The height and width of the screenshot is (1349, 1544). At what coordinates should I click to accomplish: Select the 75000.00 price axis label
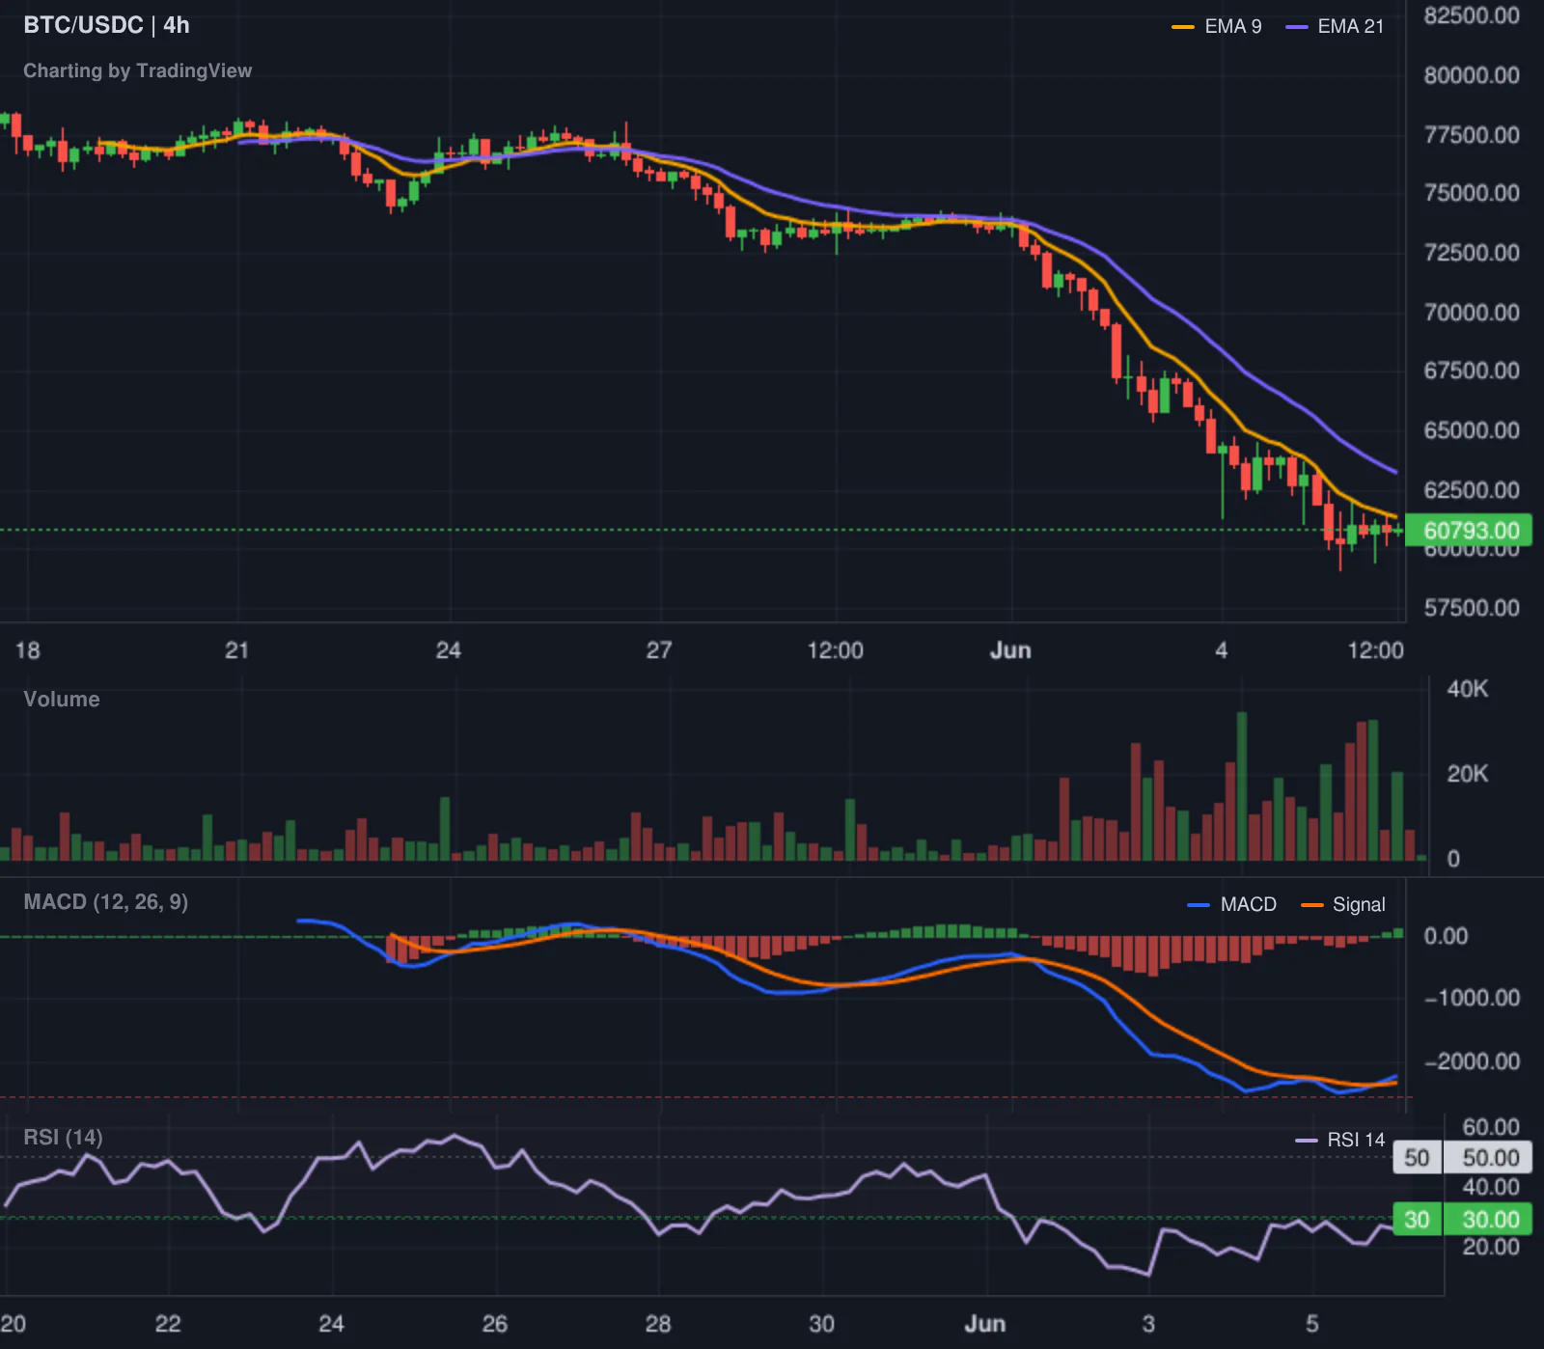pos(1472,193)
